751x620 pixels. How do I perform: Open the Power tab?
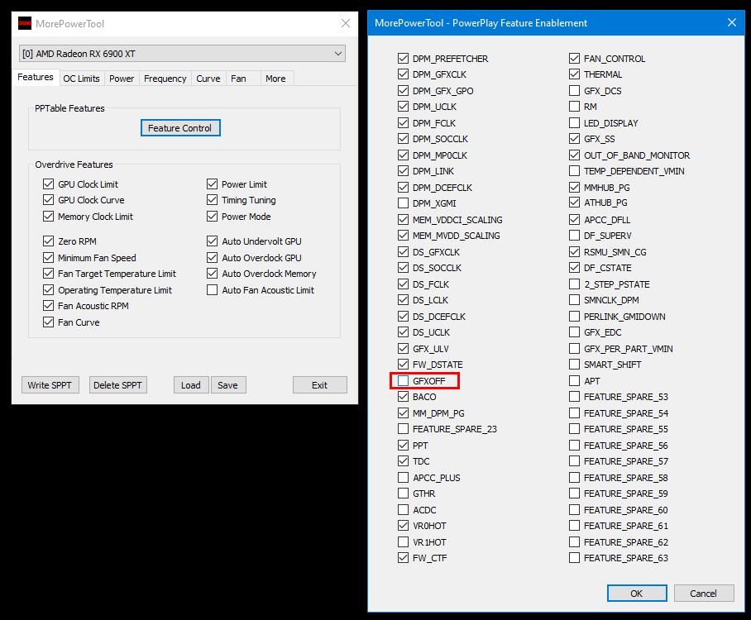coord(122,79)
